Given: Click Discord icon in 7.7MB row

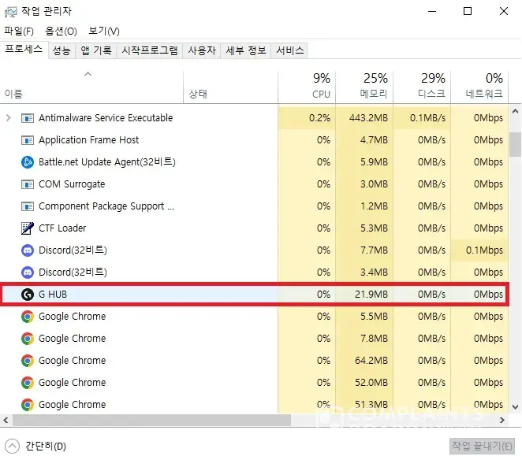Looking at the screenshot, I should click(x=28, y=250).
